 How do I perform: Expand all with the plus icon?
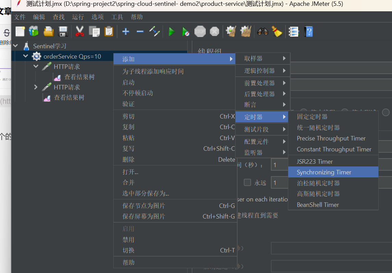[x=126, y=32]
